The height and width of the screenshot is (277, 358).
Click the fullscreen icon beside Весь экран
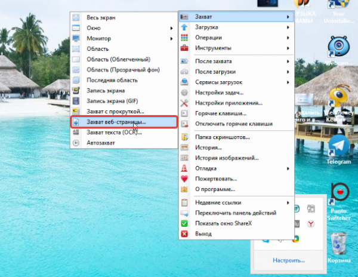click(76, 17)
